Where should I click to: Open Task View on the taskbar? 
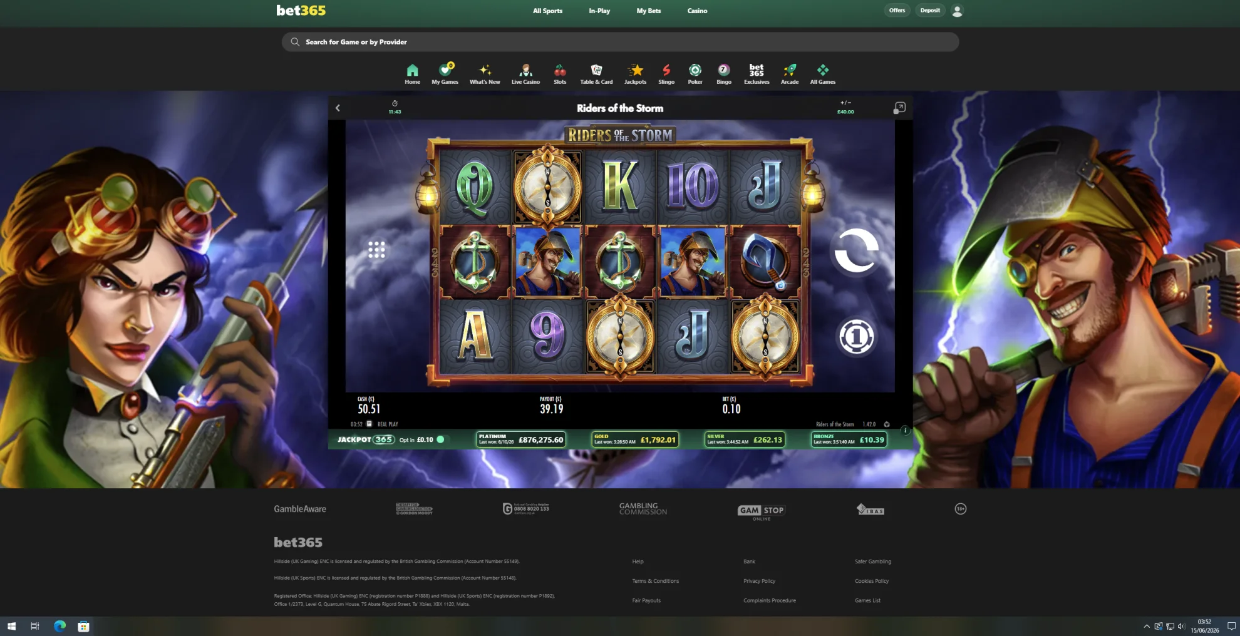(35, 626)
